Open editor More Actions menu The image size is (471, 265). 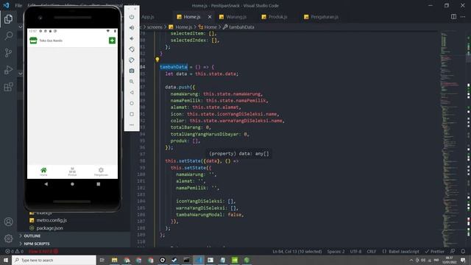(x=463, y=16)
